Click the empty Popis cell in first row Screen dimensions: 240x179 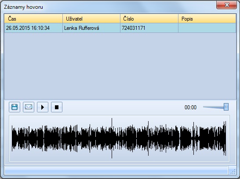(x=207, y=28)
